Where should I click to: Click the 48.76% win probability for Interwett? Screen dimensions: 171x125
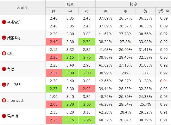tap(105, 97)
